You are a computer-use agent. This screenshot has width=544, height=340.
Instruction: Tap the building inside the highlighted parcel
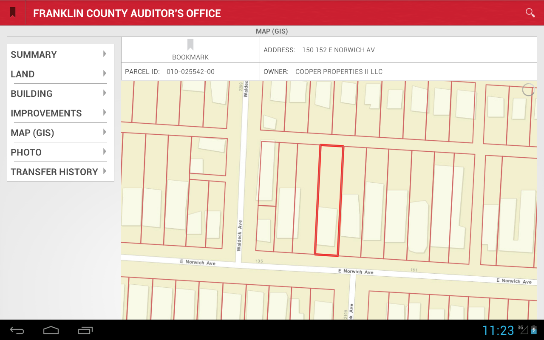coord(327,227)
